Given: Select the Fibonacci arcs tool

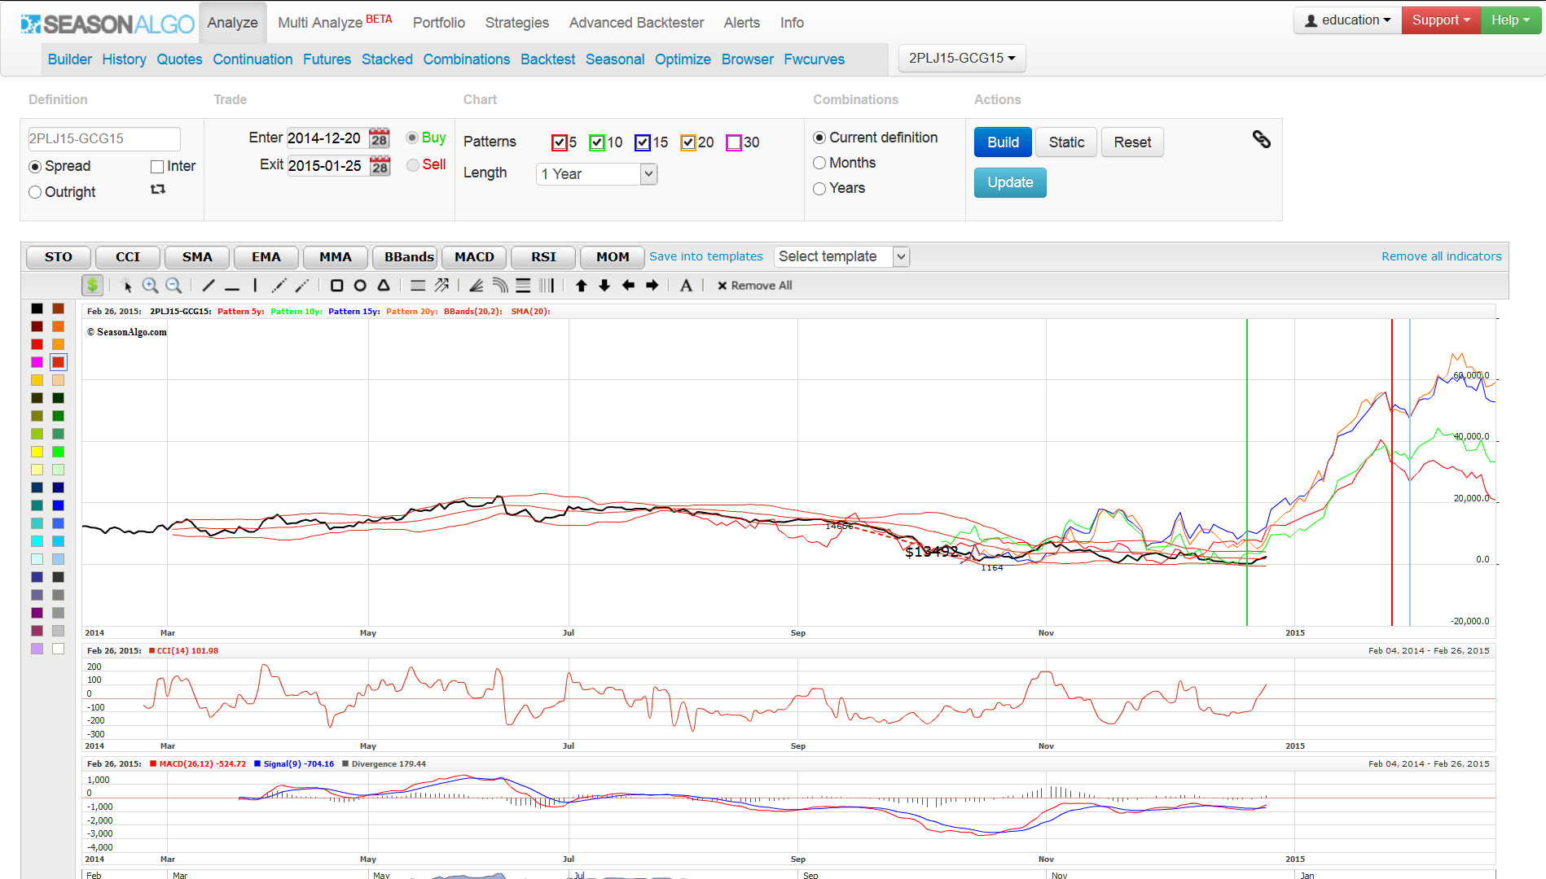Looking at the screenshot, I should click(x=500, y=286).
